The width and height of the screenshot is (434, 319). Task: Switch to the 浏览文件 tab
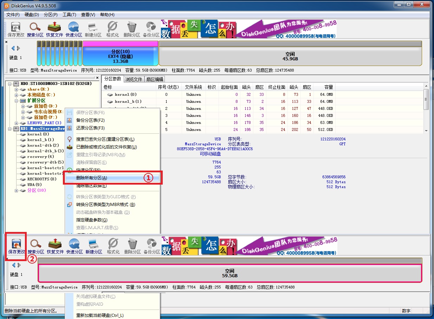pos(134,79)
